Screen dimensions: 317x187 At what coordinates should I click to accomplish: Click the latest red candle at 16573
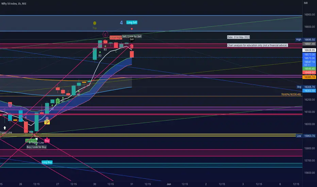point(132,54)
